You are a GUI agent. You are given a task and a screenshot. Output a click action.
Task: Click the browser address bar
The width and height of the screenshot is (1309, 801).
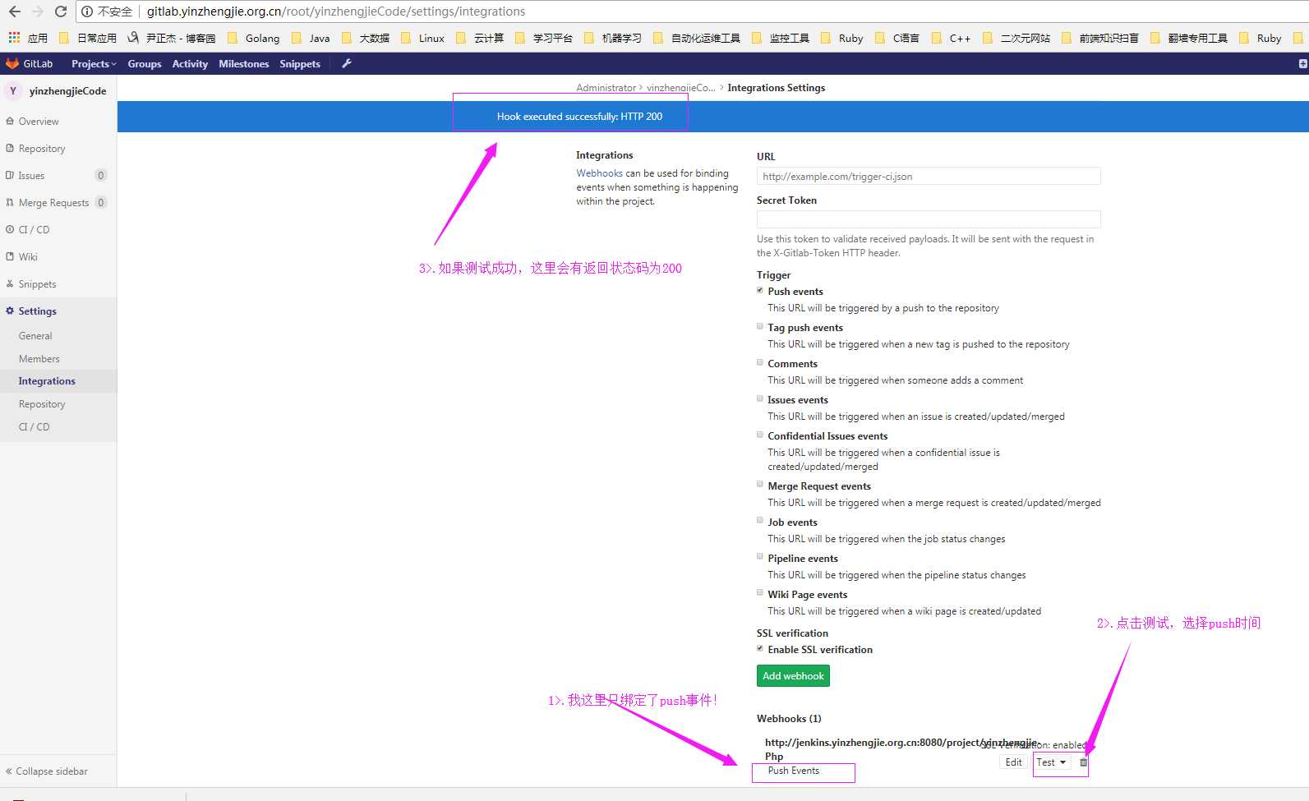tap(690, 12)
